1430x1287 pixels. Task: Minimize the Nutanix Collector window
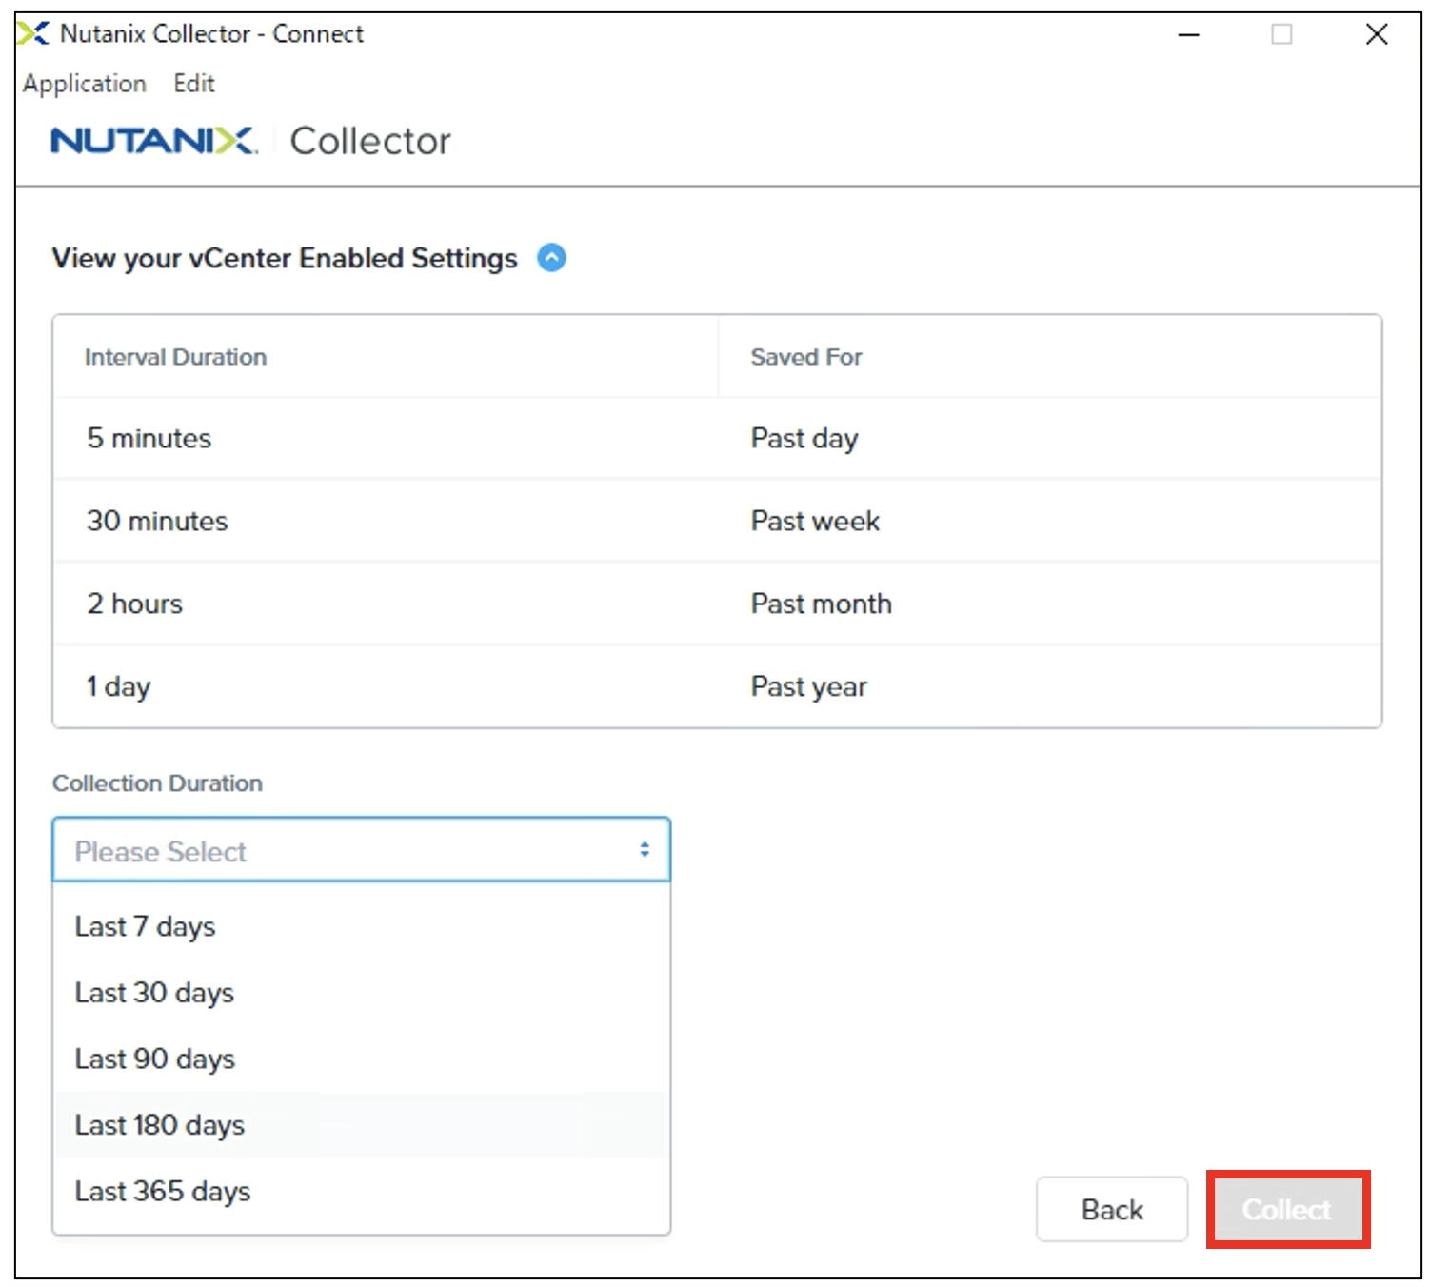(1188, 35)
